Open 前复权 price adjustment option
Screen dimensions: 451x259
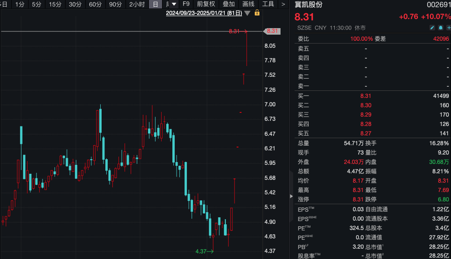[206, 4]
